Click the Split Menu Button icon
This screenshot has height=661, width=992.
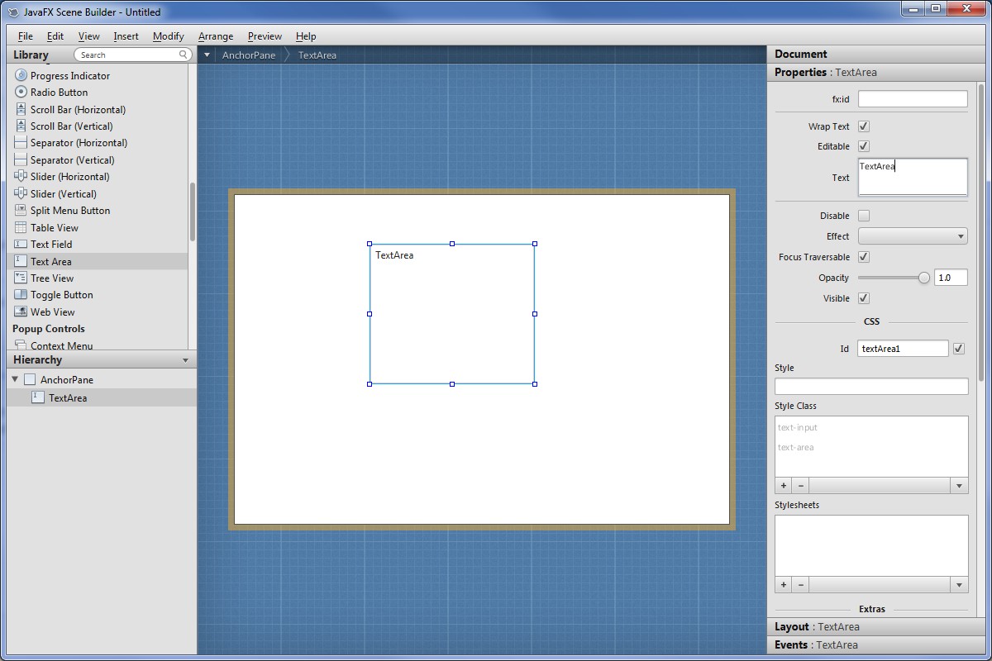coord(21,210)
